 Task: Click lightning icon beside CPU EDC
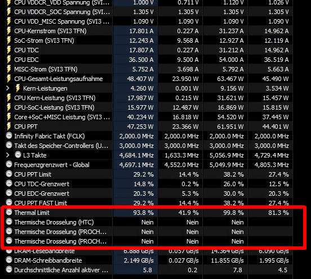pos(8,60)
